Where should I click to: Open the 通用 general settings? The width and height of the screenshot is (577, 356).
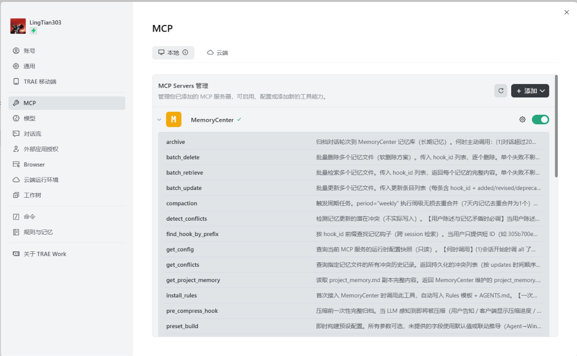[x=67, y=66]
